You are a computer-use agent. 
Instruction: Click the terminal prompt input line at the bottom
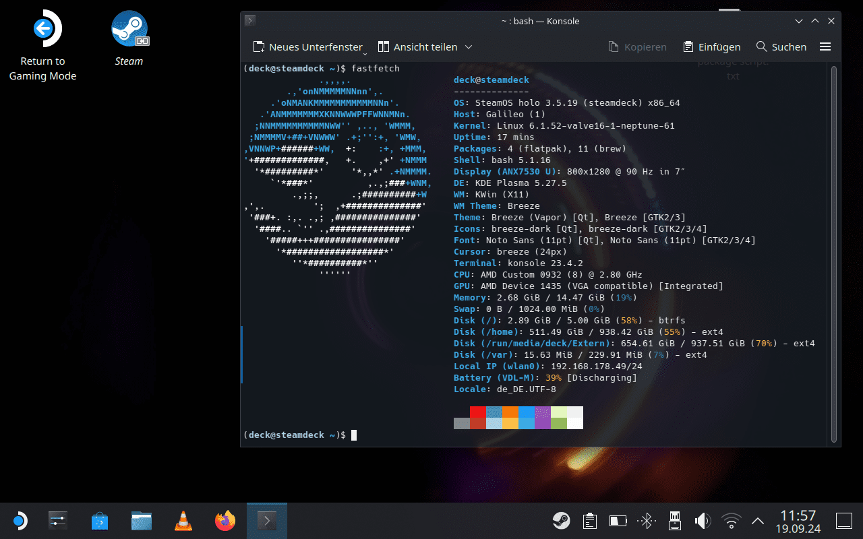point(300,435)
